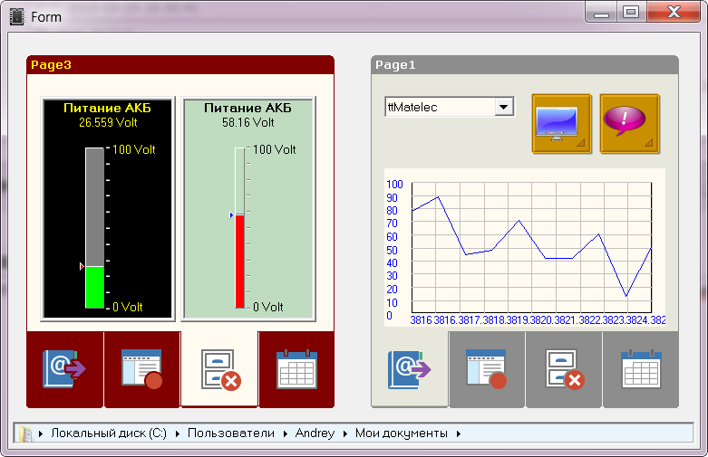Click the green level bar on black gauge
This screenshot has height=457, width=708.
95,287
